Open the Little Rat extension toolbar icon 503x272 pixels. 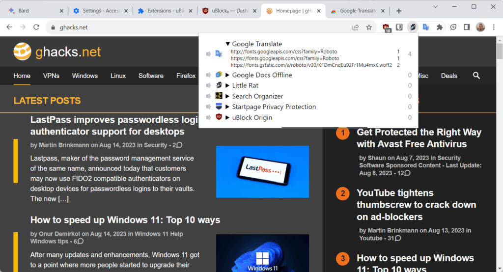[x=413, y=27]
